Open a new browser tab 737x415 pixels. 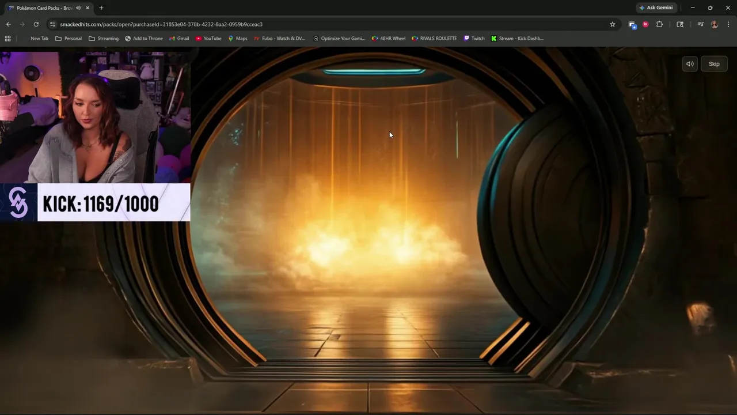[101, 7]
